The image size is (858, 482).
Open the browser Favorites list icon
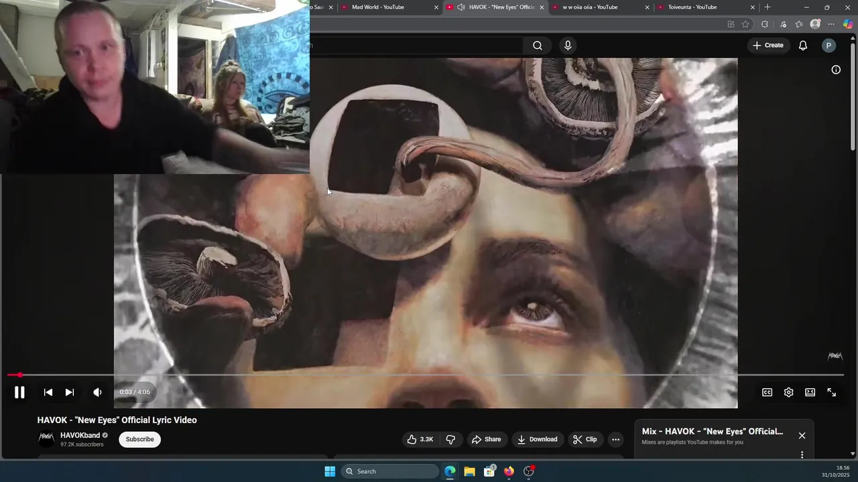[x=799, y=24]
